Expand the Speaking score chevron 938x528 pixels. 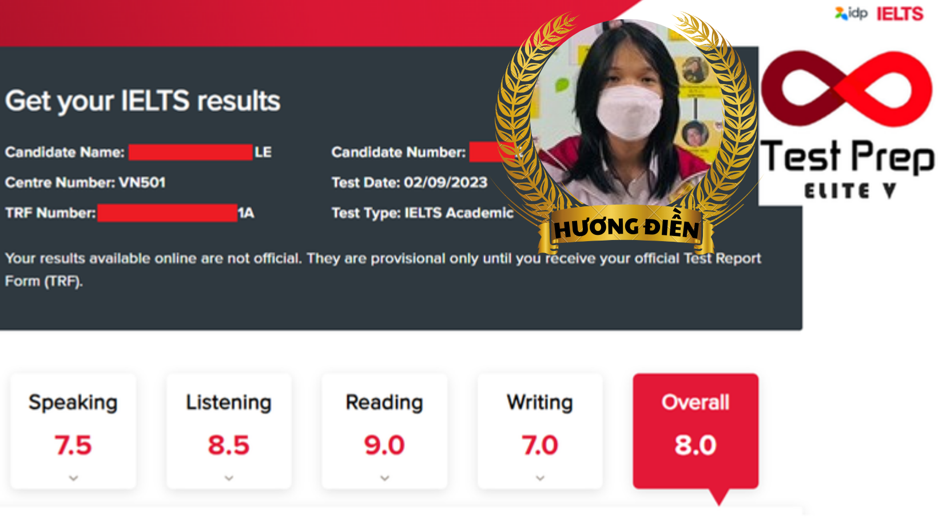point(73,478)
